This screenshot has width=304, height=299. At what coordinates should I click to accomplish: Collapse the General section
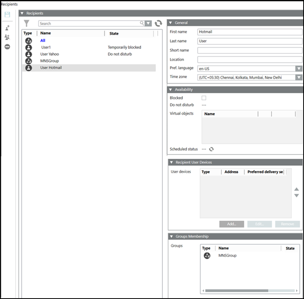click(171, 23)
